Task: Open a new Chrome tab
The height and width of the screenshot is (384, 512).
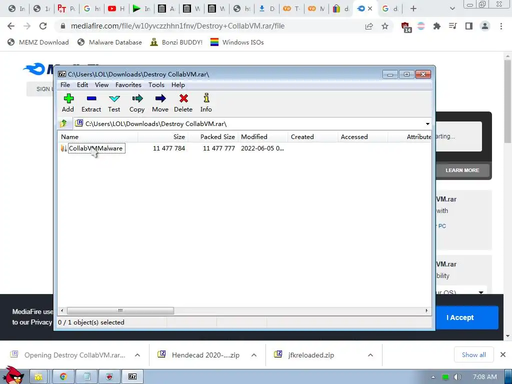Action: tap(413, 9)
